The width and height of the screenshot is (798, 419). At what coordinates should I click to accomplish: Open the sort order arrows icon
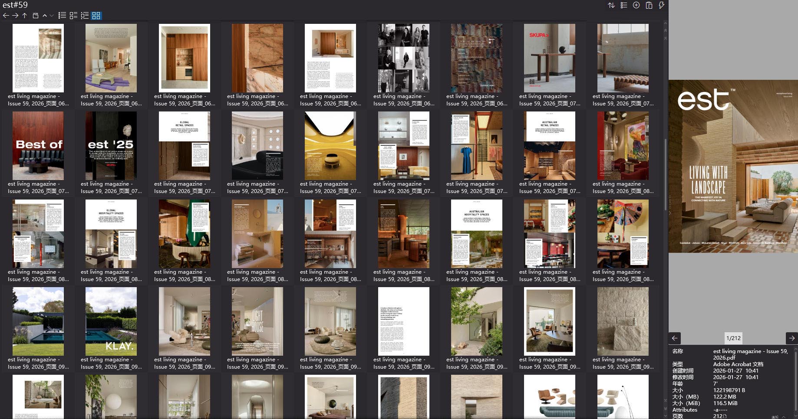[x=611, y=5]
